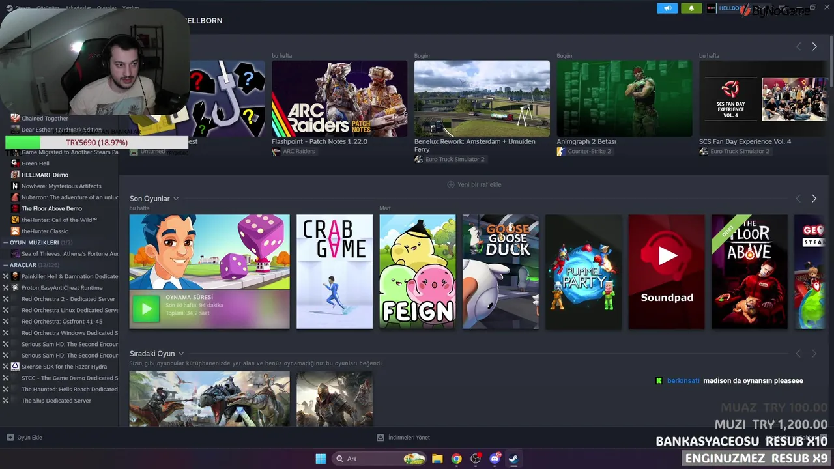The image size is (834, 469).
Task: Open the dinosaur game cover under Sıradaki Oyun
Action: [209, 399]
